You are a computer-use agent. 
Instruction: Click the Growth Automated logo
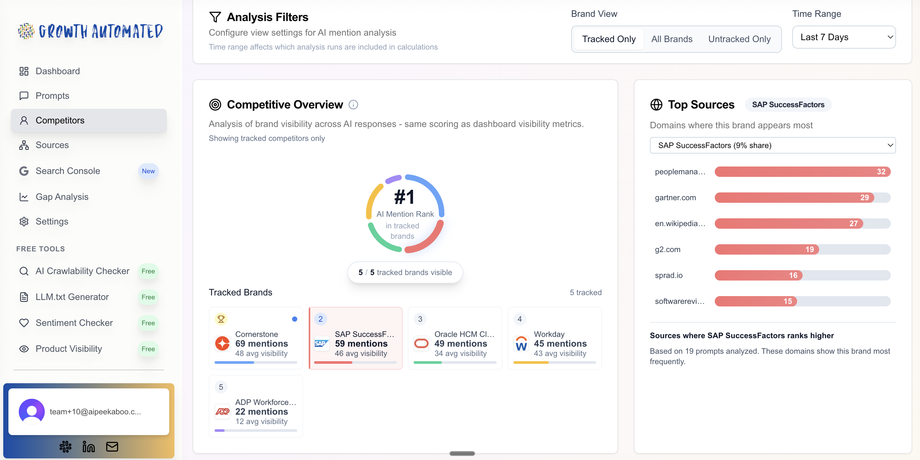pos(91,31)
